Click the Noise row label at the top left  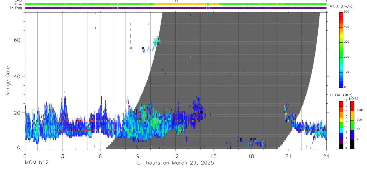pyautogui.click(x=18, y=4)
